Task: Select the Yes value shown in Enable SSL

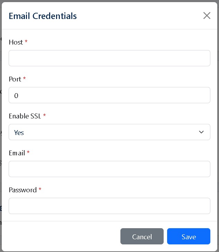Action: pyautogui.click(x=19, y=133)
